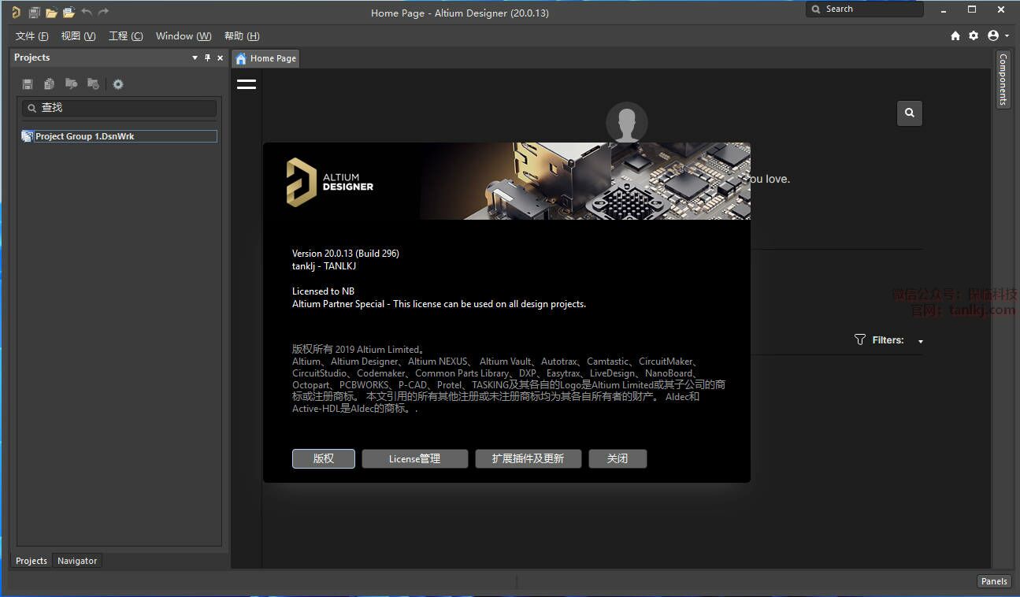
Task: Click the user account icon at top right
Action: coord(992,35)
